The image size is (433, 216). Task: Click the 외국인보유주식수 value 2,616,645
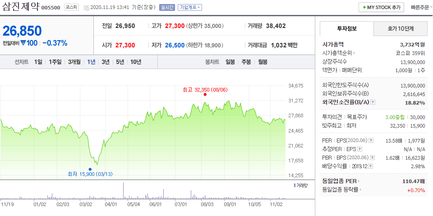[414, 94]
